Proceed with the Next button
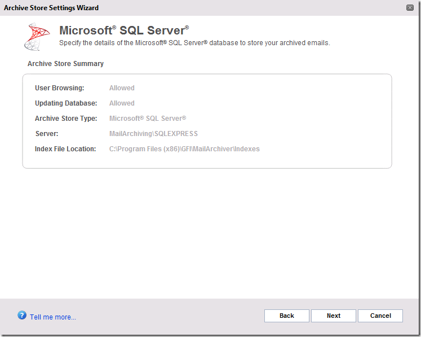Screen dimensions: 421x337 pyautogui.click(x=334, y=316)
